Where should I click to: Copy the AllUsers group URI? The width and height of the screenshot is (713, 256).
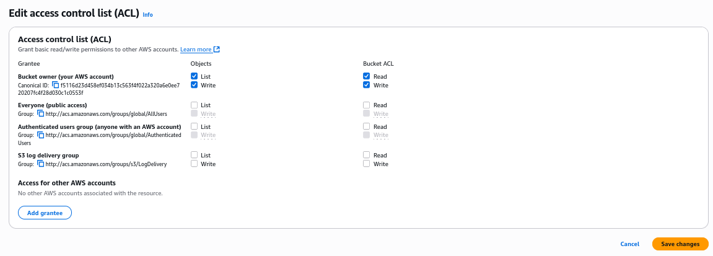pos(40,113)
